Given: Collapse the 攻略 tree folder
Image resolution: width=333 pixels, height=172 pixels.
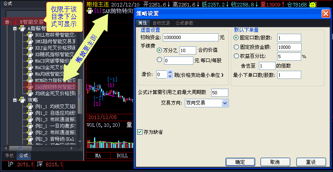Looking at the screenshot, I should point(15,100).
